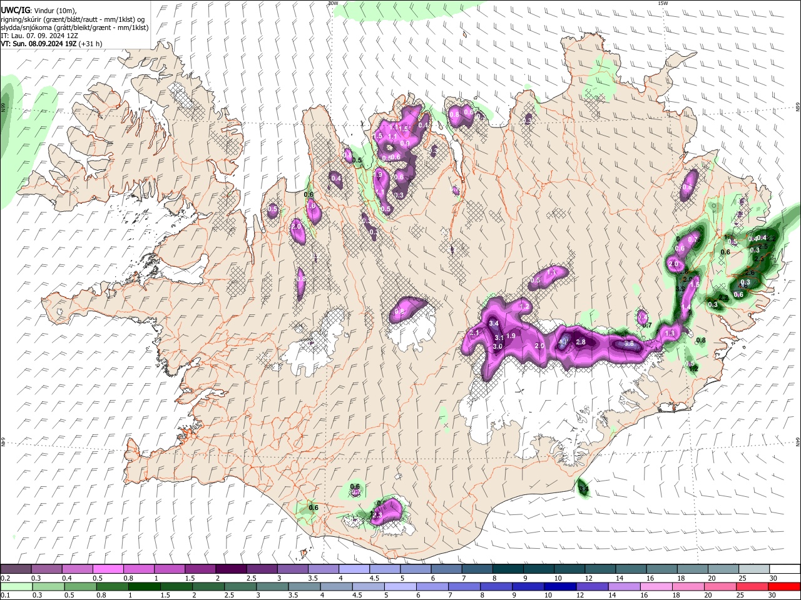
Task: Select the bright pink swatch between 0.5 and 0.8, upper row
Action: pyautogui.click(x=108, y=569)
